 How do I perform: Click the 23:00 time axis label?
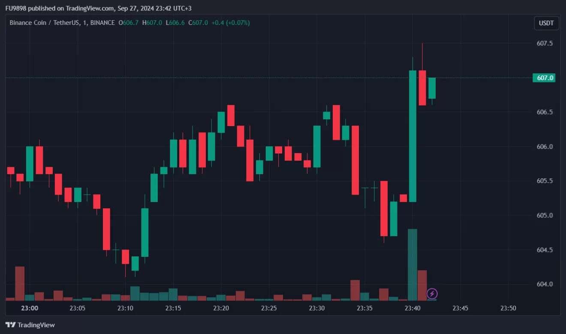[x=30, y=308]
